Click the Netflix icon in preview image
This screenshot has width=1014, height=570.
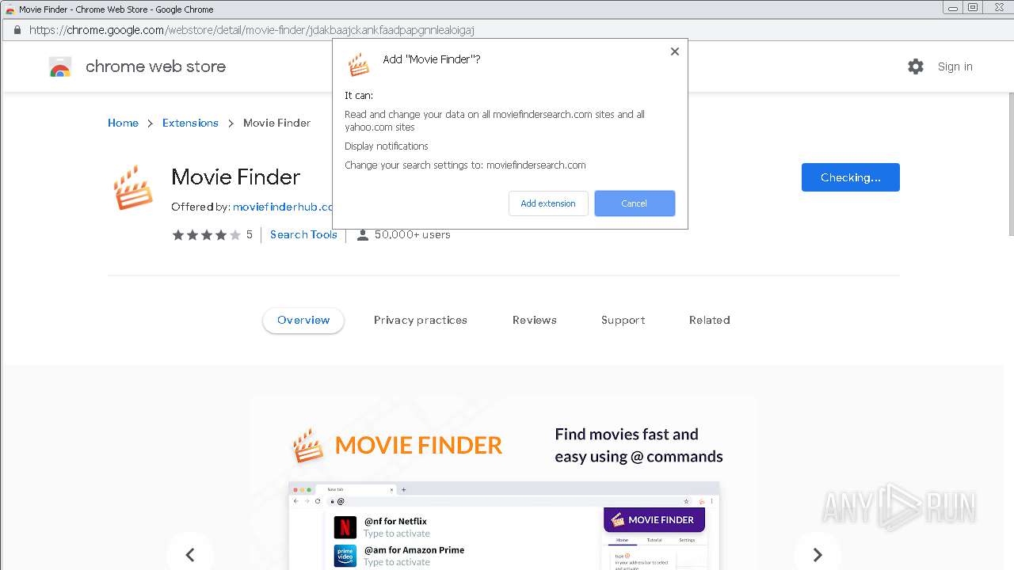click(345, 527)
